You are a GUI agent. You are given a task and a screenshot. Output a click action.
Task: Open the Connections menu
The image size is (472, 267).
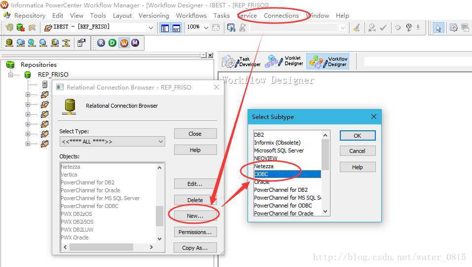tap(282, 16)
